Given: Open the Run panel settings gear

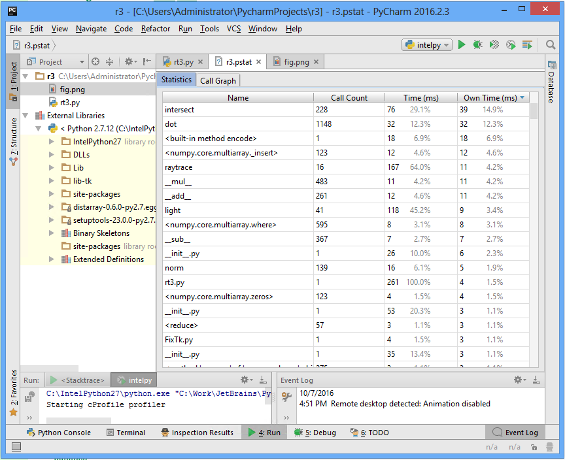Looking at the screenshot, I should click(247, 380).
